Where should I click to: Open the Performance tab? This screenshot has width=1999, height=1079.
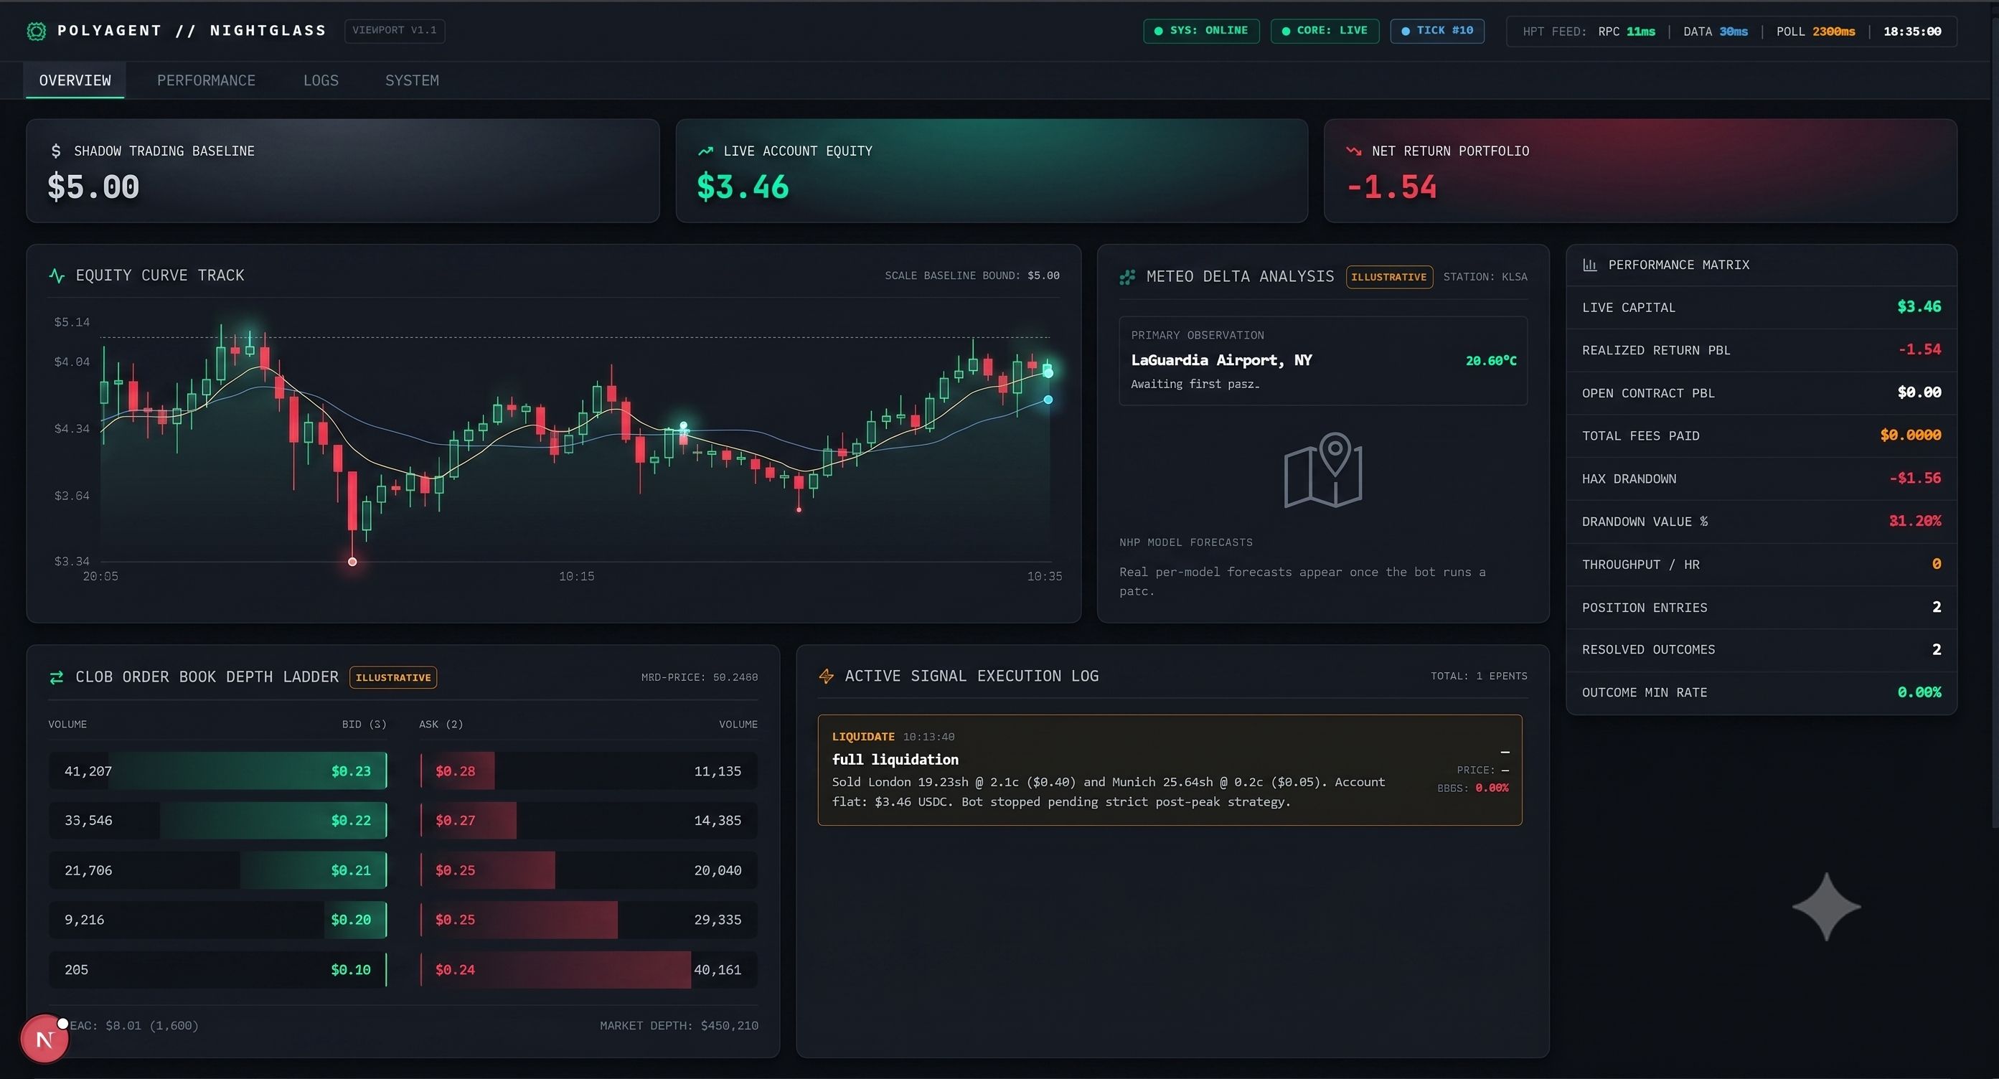pos(207,80)
